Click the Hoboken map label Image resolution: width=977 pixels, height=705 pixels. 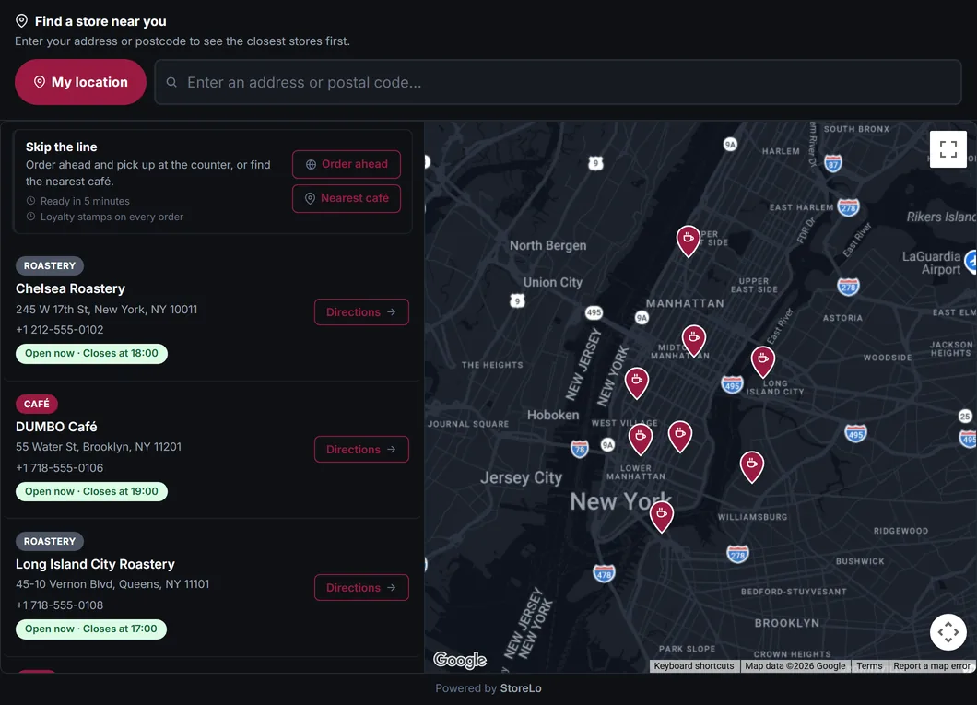point(553,415)
